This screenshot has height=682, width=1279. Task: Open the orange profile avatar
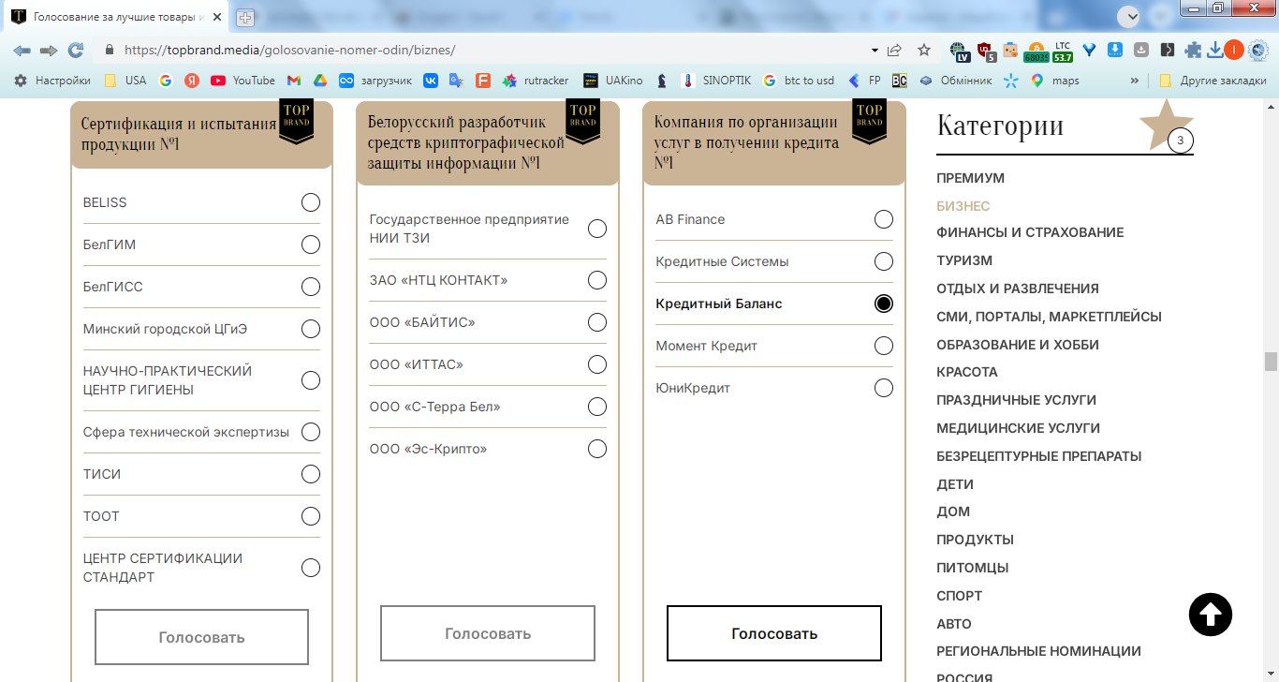(x=1233, y=50)
